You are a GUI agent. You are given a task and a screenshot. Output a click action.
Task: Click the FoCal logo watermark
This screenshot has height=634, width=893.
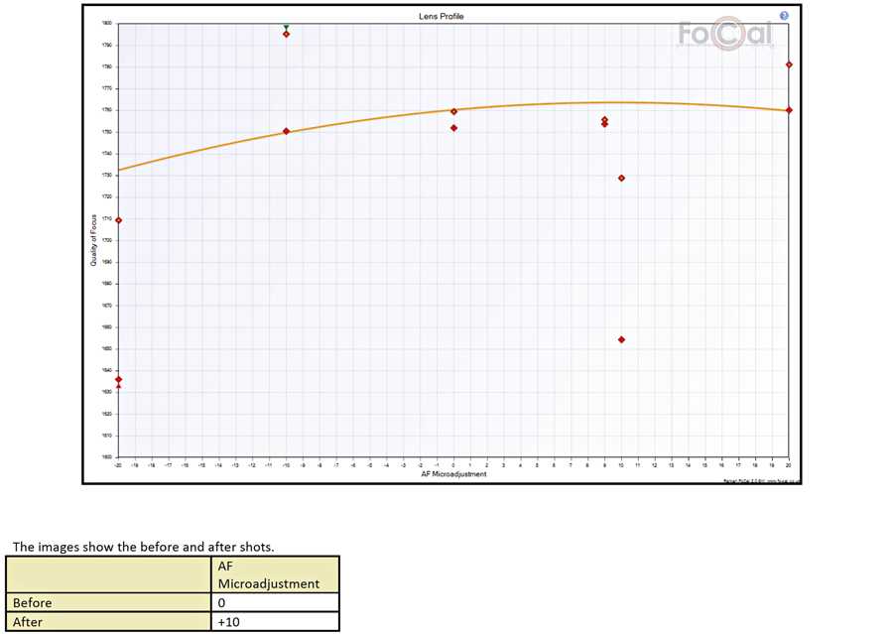726,35
